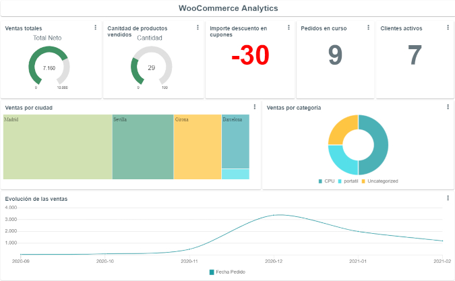Toggle the portatil legend entry

[348, 181]
